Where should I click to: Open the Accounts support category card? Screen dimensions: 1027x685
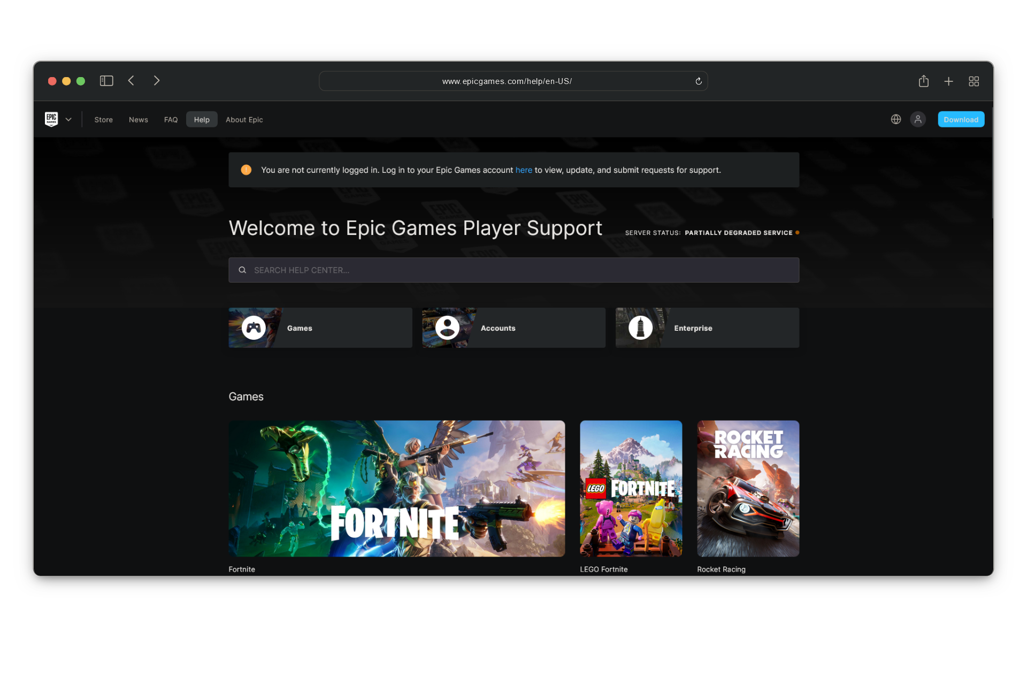[513, 328]
